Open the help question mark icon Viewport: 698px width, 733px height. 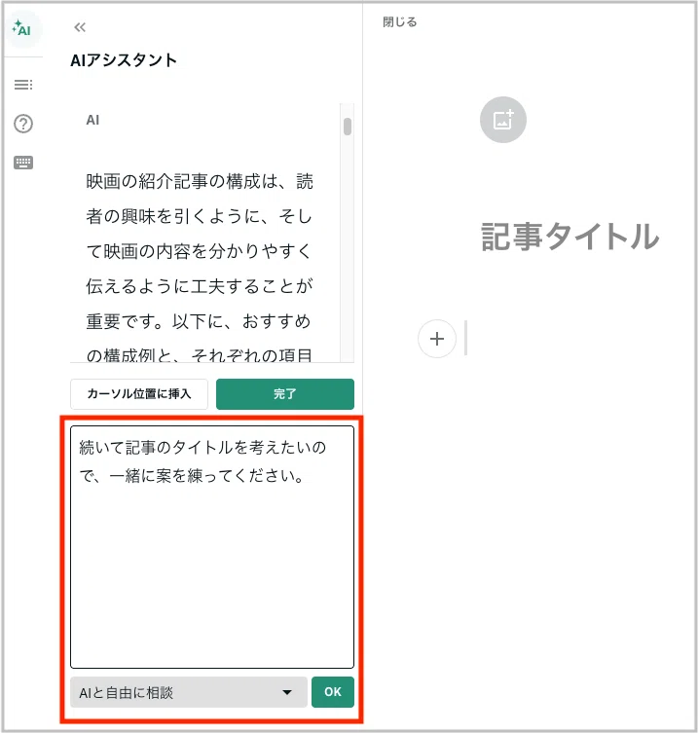23,124
